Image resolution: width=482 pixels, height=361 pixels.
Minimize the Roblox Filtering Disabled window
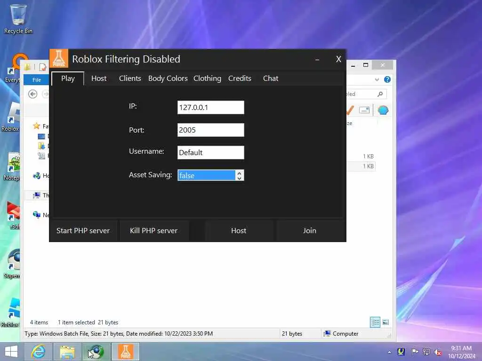point(317,59)
